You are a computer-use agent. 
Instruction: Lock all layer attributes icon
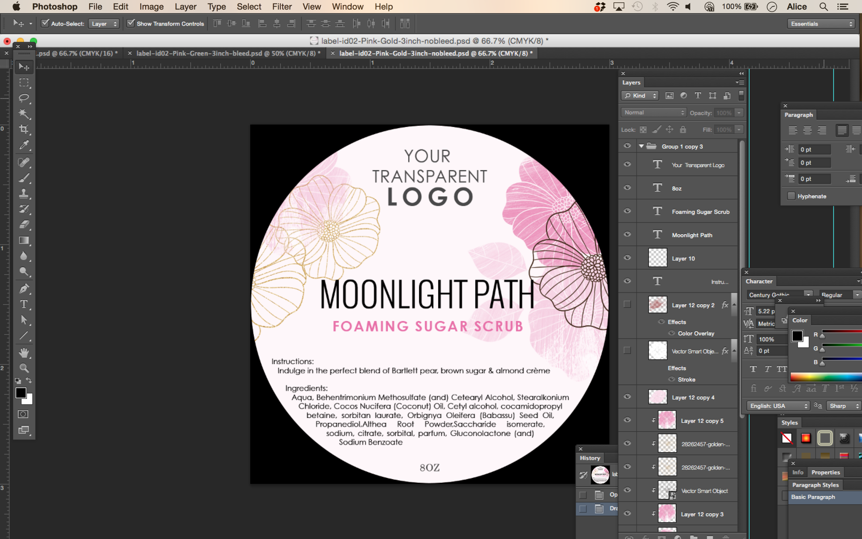(683, 129)
